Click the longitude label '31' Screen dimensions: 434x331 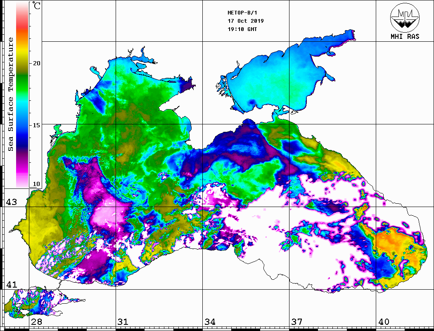pos(123,321)
